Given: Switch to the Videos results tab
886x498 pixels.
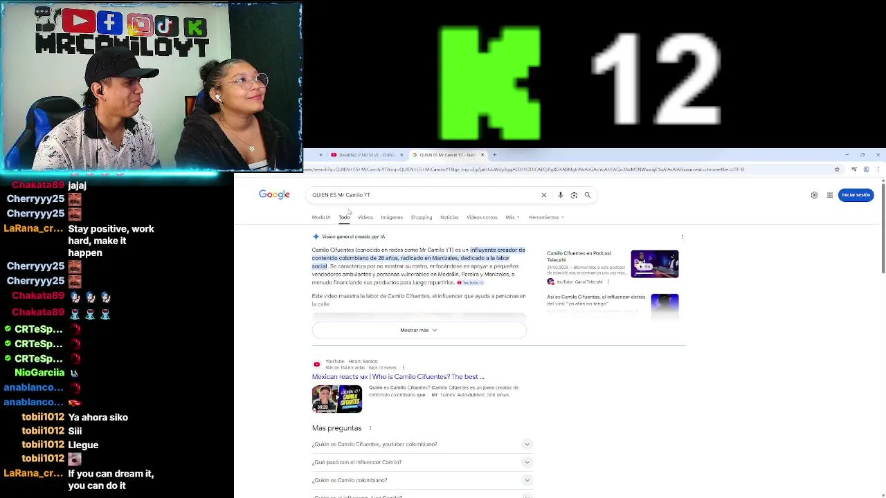Looking at the screenshot, I should [365, 217].
